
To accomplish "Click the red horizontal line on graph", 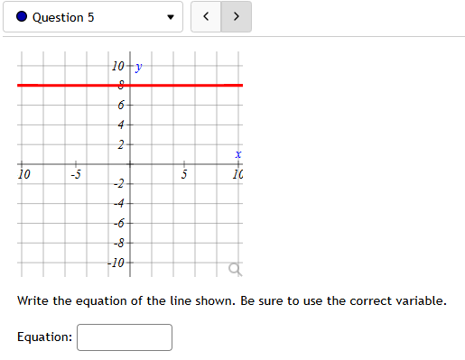I will coord(130,86).
